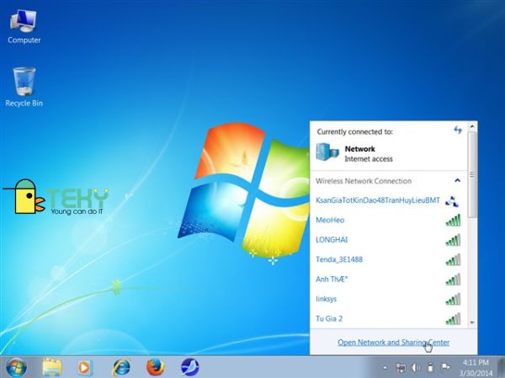Image resolution: width=505 pixels, height=378 pixels.
Task: Open the Computer desktop icon
Action: (x=24, y=27)
